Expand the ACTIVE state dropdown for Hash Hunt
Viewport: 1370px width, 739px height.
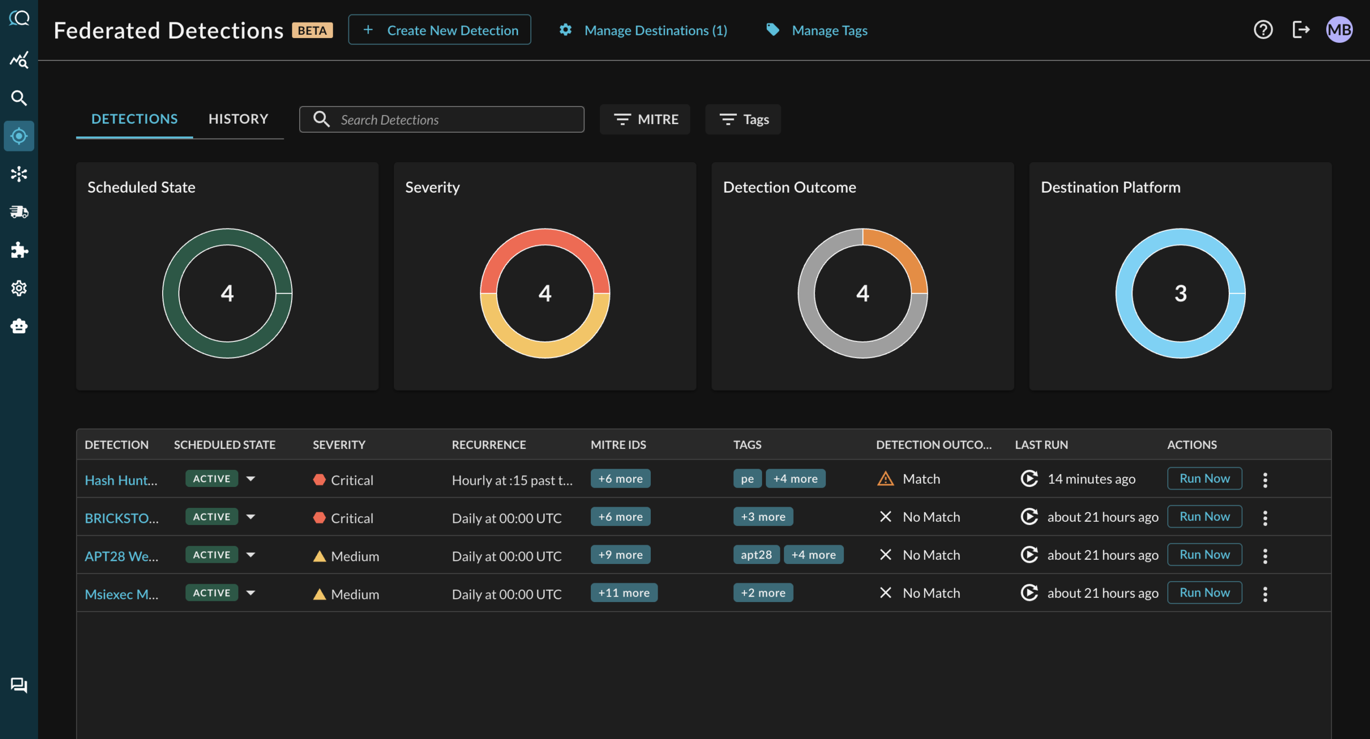pos(251,478)
